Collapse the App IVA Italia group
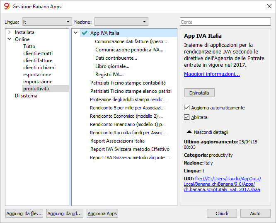276x223 pixels. tap(76, 33)
